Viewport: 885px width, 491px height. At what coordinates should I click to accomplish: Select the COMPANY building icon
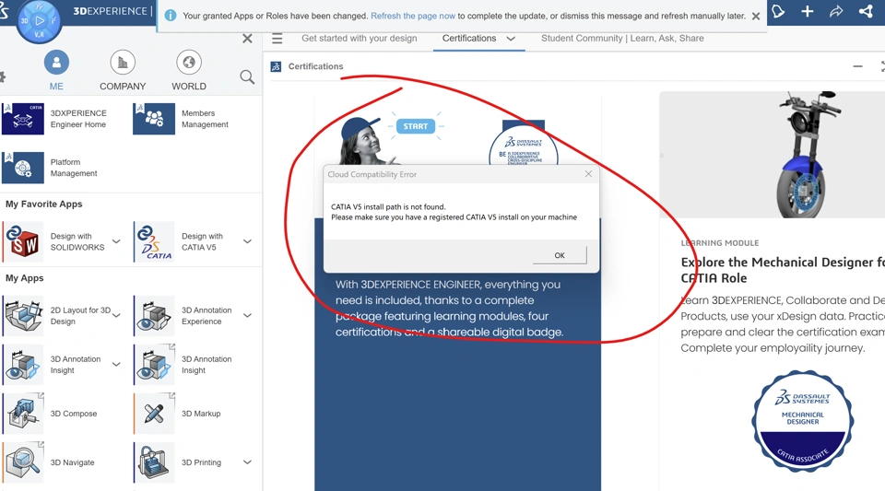[123, 63]
